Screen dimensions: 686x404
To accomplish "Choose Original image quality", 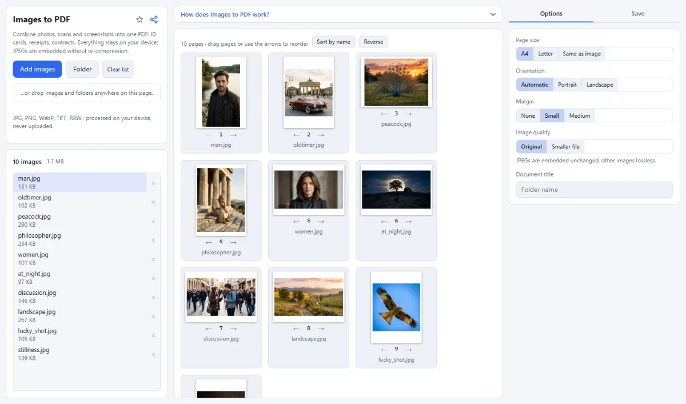I will pyautogui.click(x=531, y=146).
